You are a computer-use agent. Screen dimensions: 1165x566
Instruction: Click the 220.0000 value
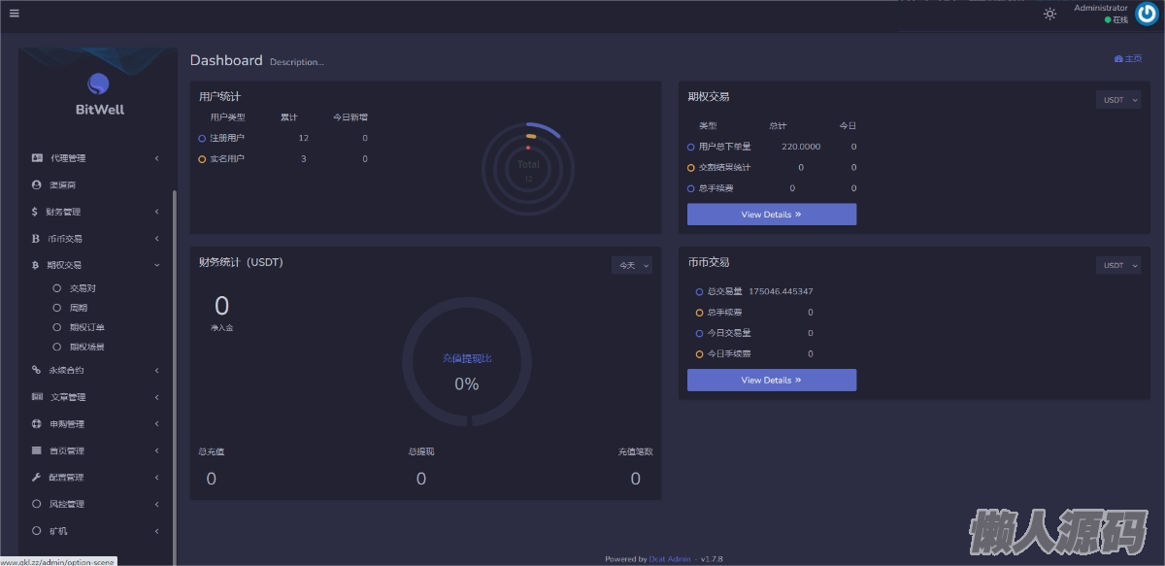(x=801, y=147)
